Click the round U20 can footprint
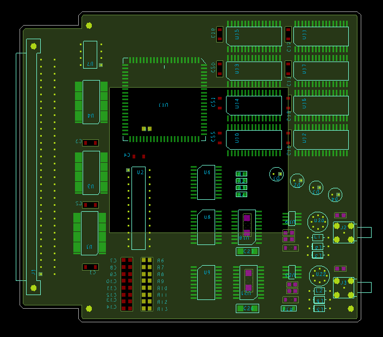Screen dimensions: 383x337 [318, 222]
